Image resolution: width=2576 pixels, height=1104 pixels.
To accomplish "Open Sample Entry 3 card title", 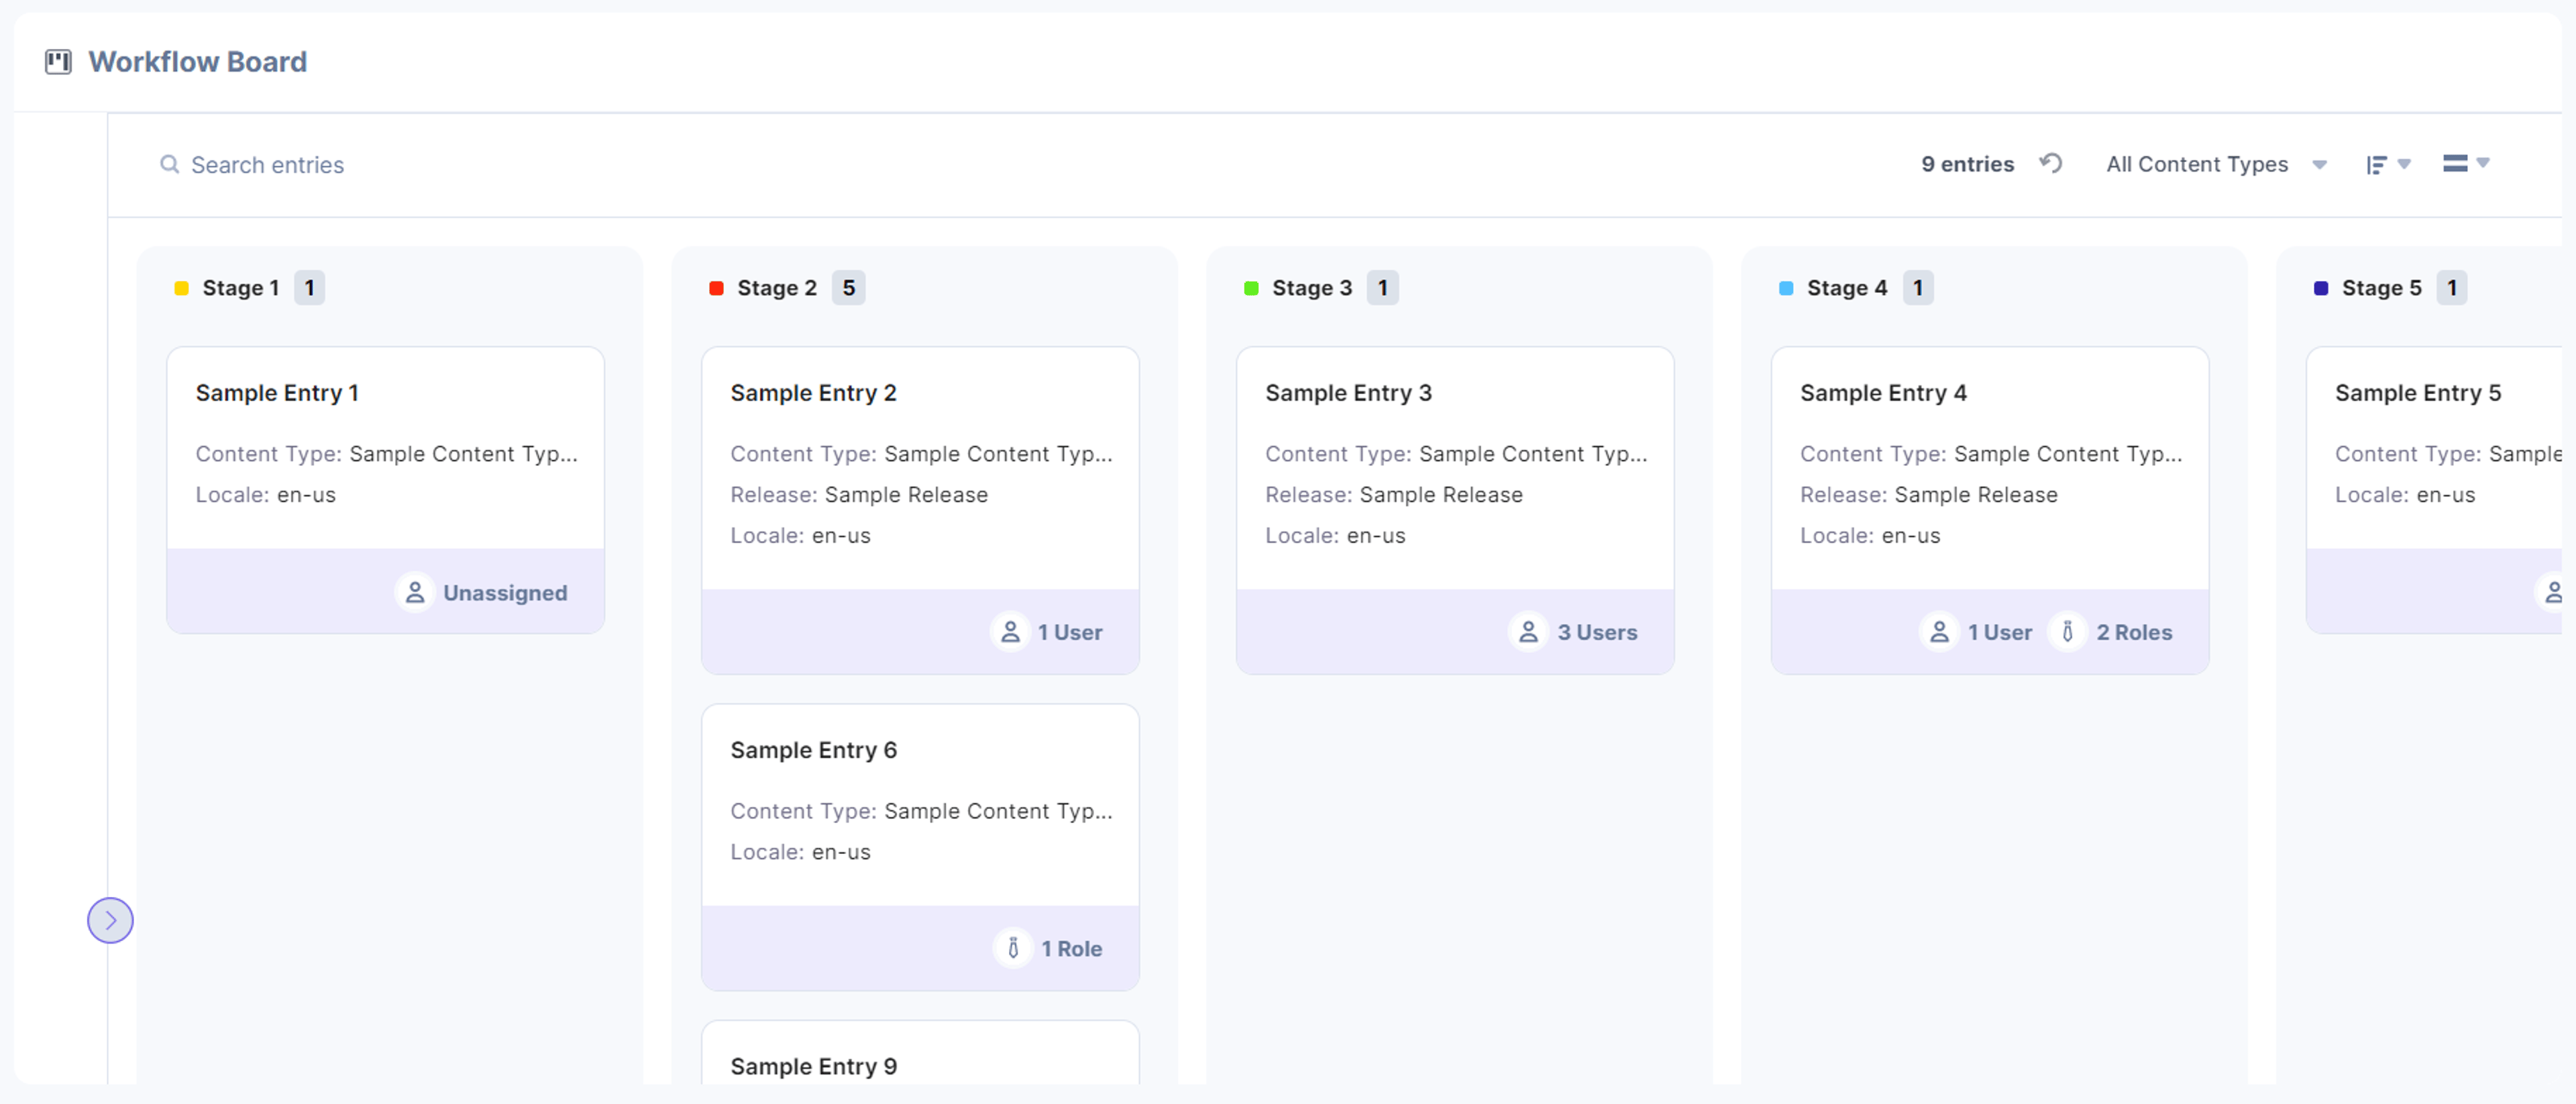I will pyautogui.click(x=1348, y=393).
